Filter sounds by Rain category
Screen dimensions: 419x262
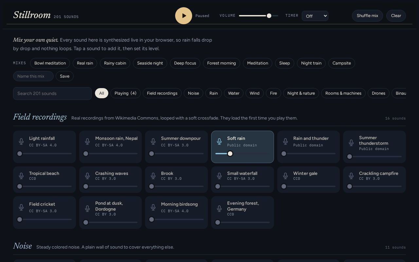pyautogui.click(x=213, y=93)
